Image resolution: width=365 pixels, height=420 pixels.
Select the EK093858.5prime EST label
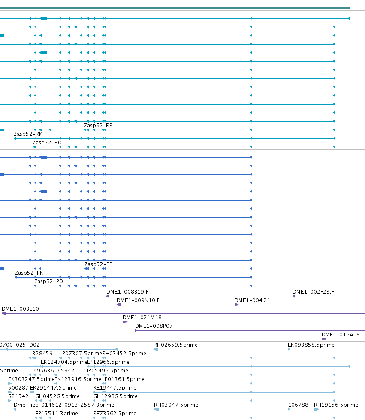(x=311, y=345)
